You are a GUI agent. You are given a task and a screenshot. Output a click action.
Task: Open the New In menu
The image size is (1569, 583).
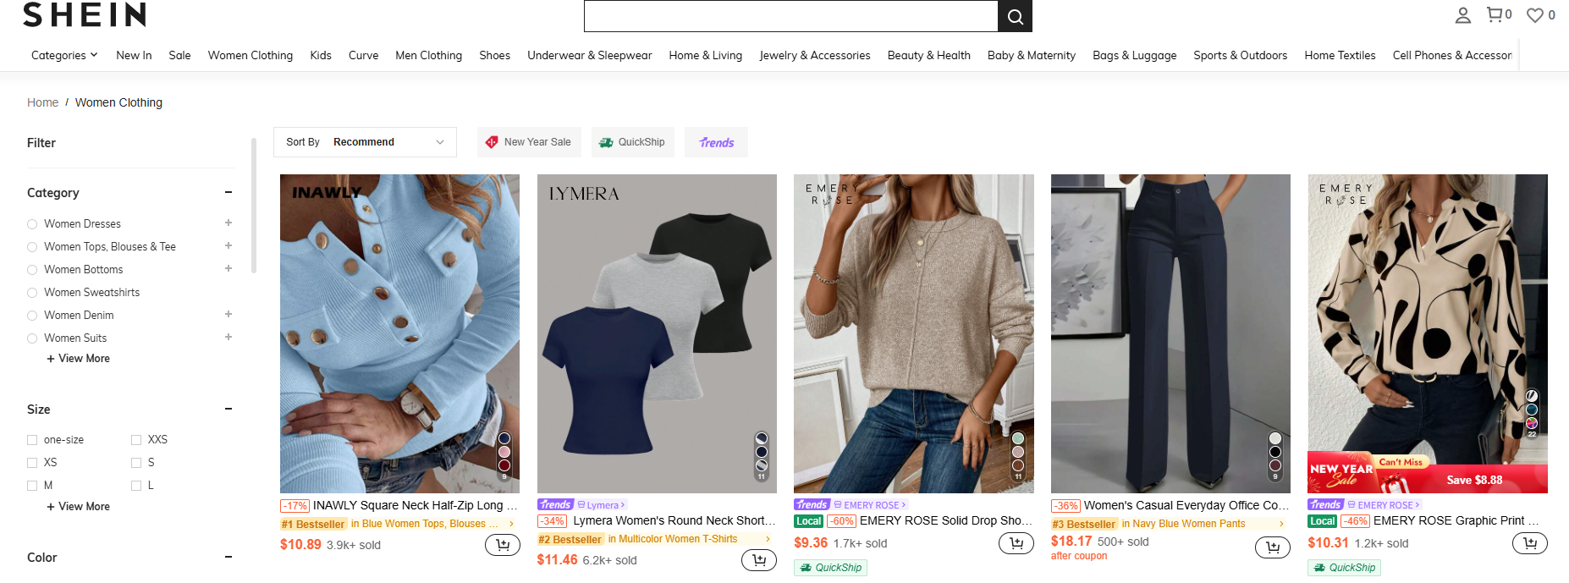pos(134,55)
